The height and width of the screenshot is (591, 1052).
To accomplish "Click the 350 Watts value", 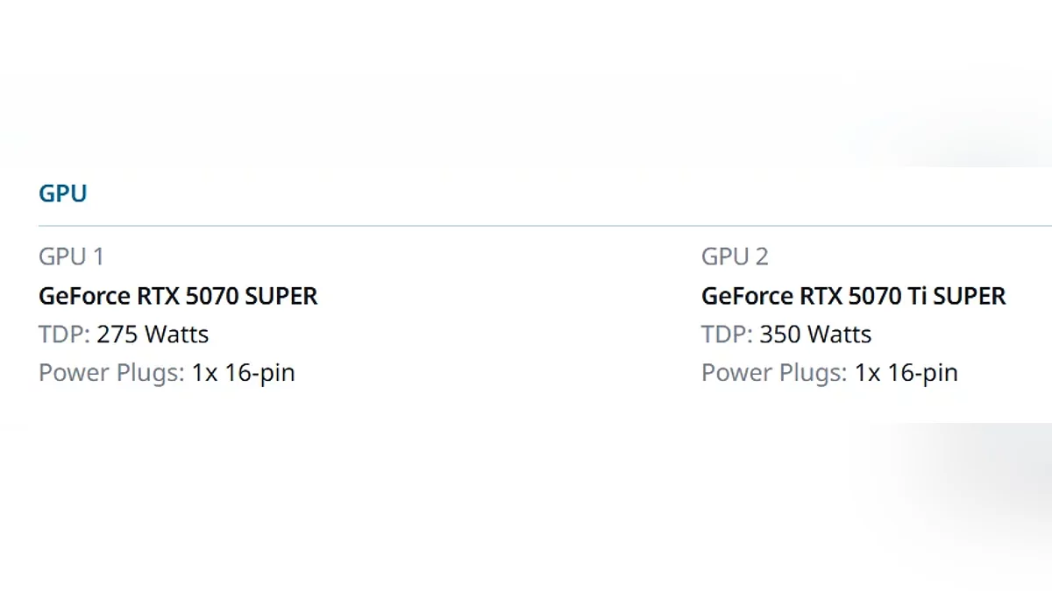I will click(815, 334).
